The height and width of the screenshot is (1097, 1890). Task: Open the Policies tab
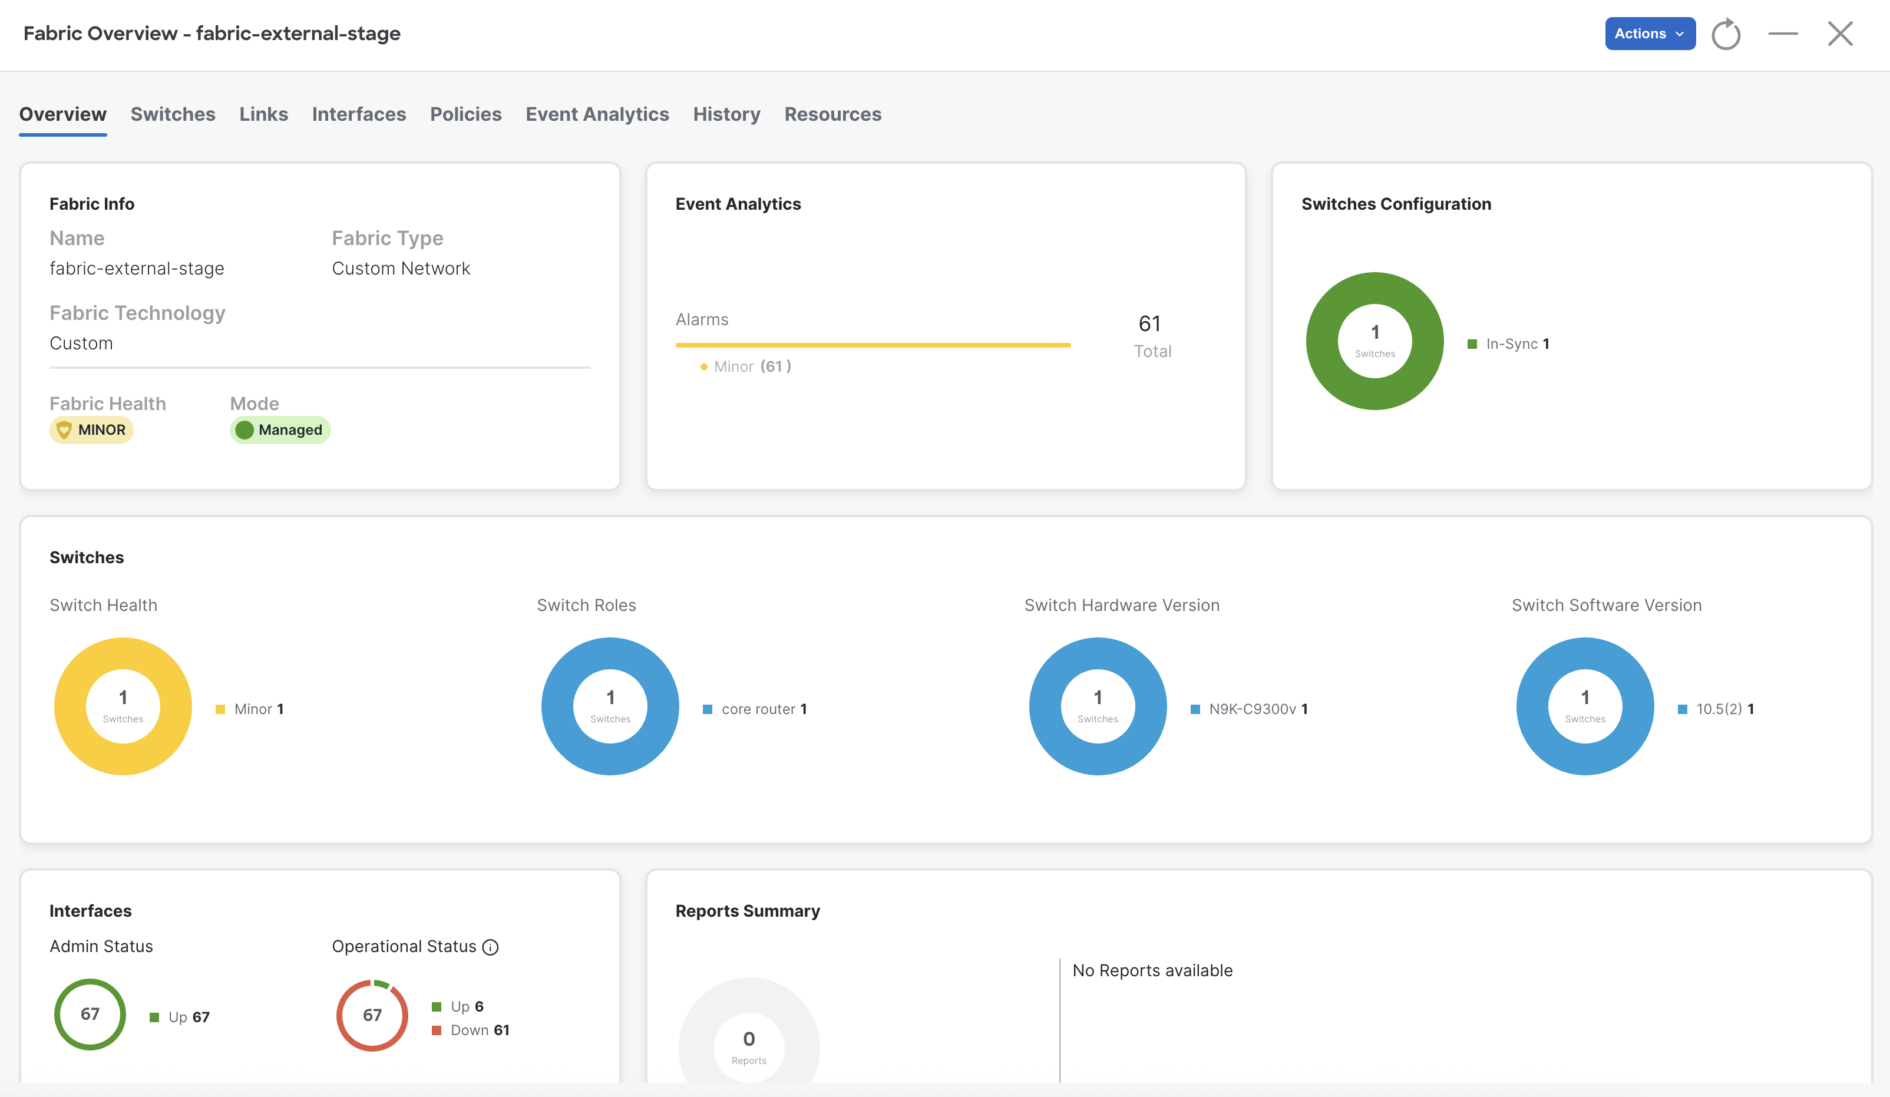(466, 114)
